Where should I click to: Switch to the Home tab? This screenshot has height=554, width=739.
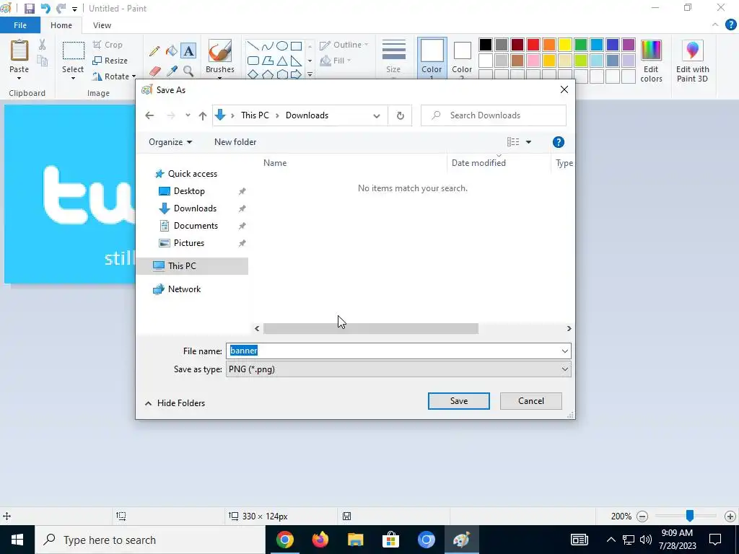[x=61, y=25]
